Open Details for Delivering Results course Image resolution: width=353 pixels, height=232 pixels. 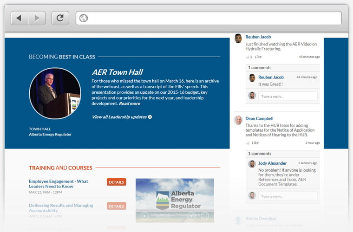[x=117, y=206]
